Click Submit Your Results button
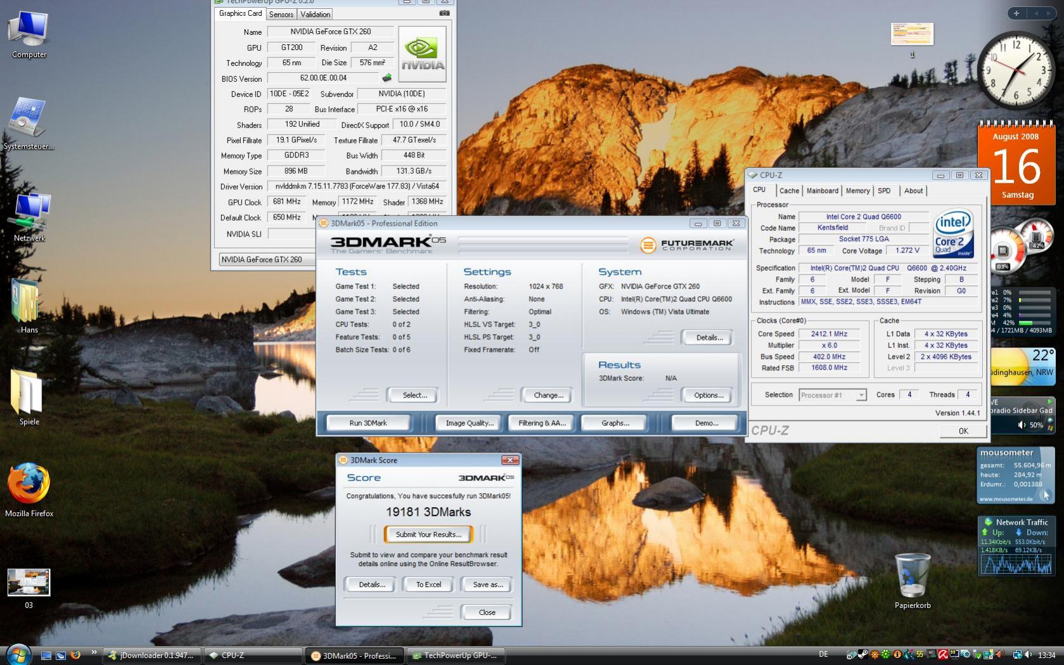 428,534
